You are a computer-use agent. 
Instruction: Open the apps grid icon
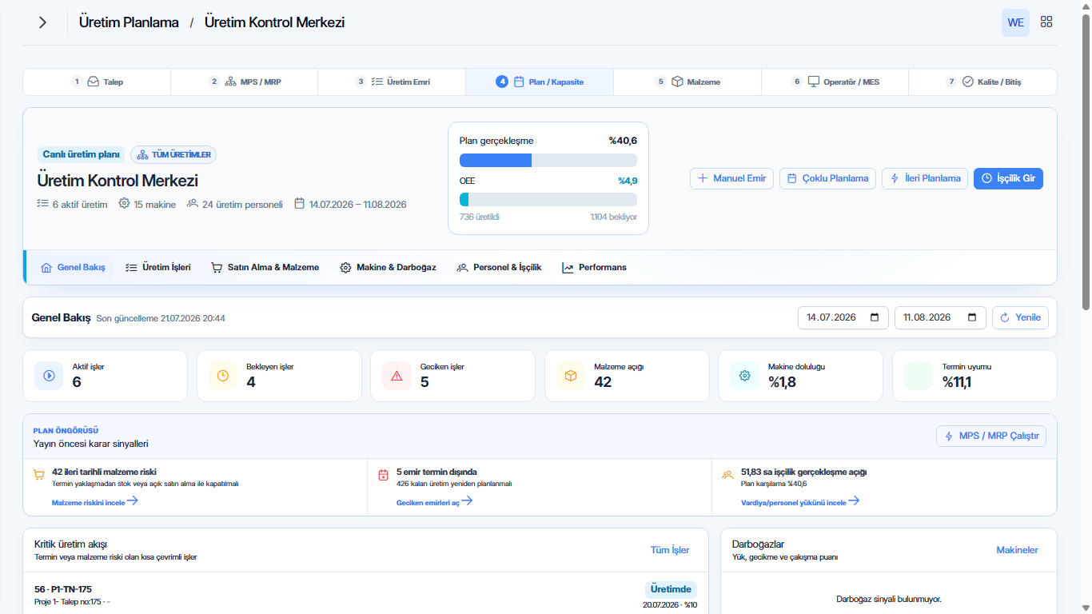tap(1046, 22)
